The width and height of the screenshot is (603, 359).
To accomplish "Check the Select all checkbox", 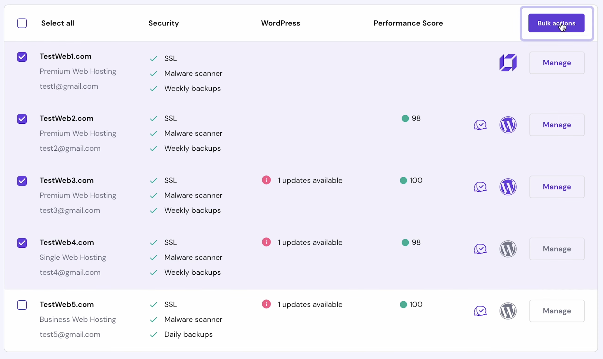I will tap(22, 23).
